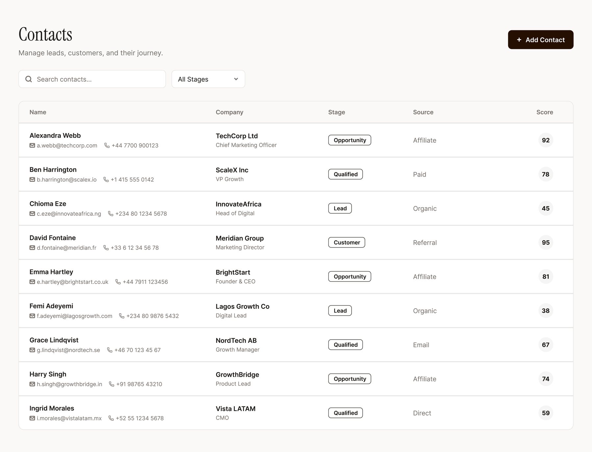
Task: Open contact David Fontaine
Action: tap(53, 238)
